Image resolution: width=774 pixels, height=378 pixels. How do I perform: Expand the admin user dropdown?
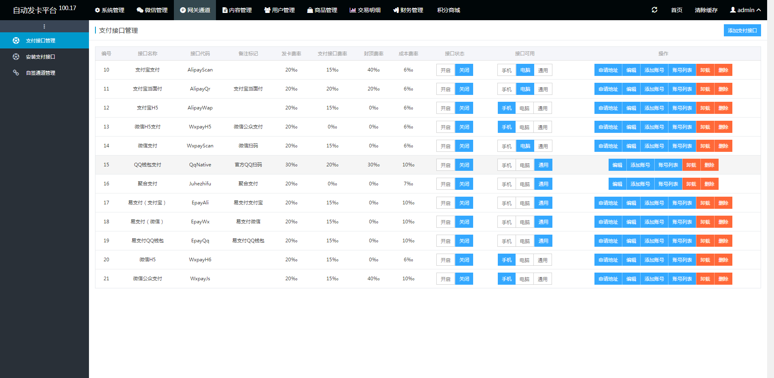[x=745, y=10]
